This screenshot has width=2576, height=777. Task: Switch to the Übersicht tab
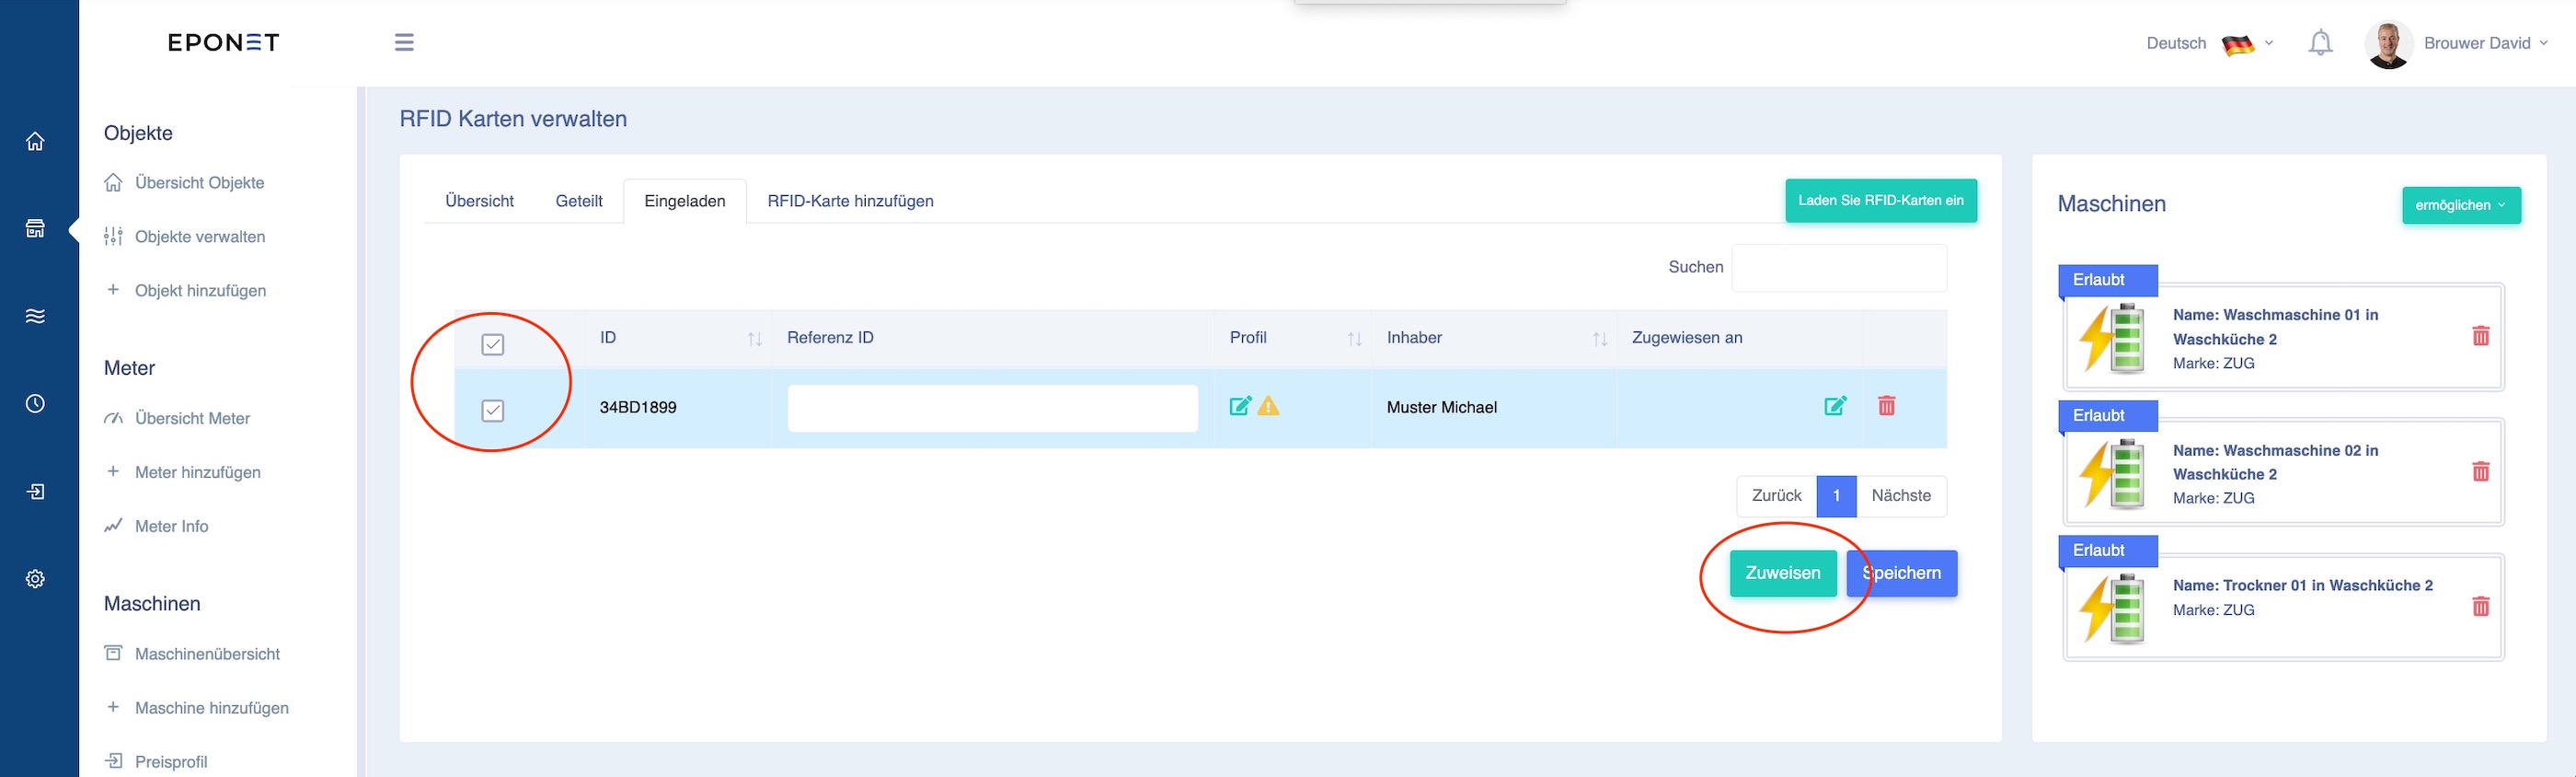479,202
